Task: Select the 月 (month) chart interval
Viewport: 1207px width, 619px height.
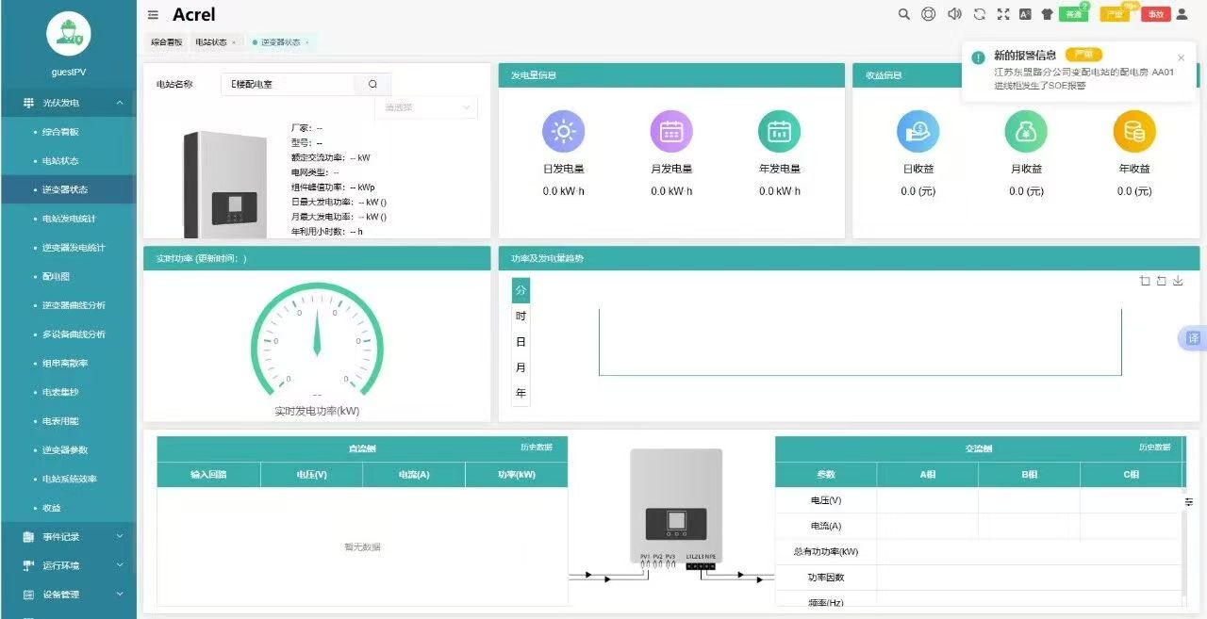Action: 521,367
